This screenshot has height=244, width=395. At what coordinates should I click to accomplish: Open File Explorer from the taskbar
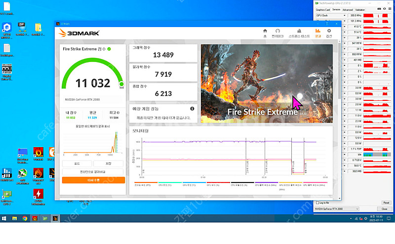coord(15,218)
